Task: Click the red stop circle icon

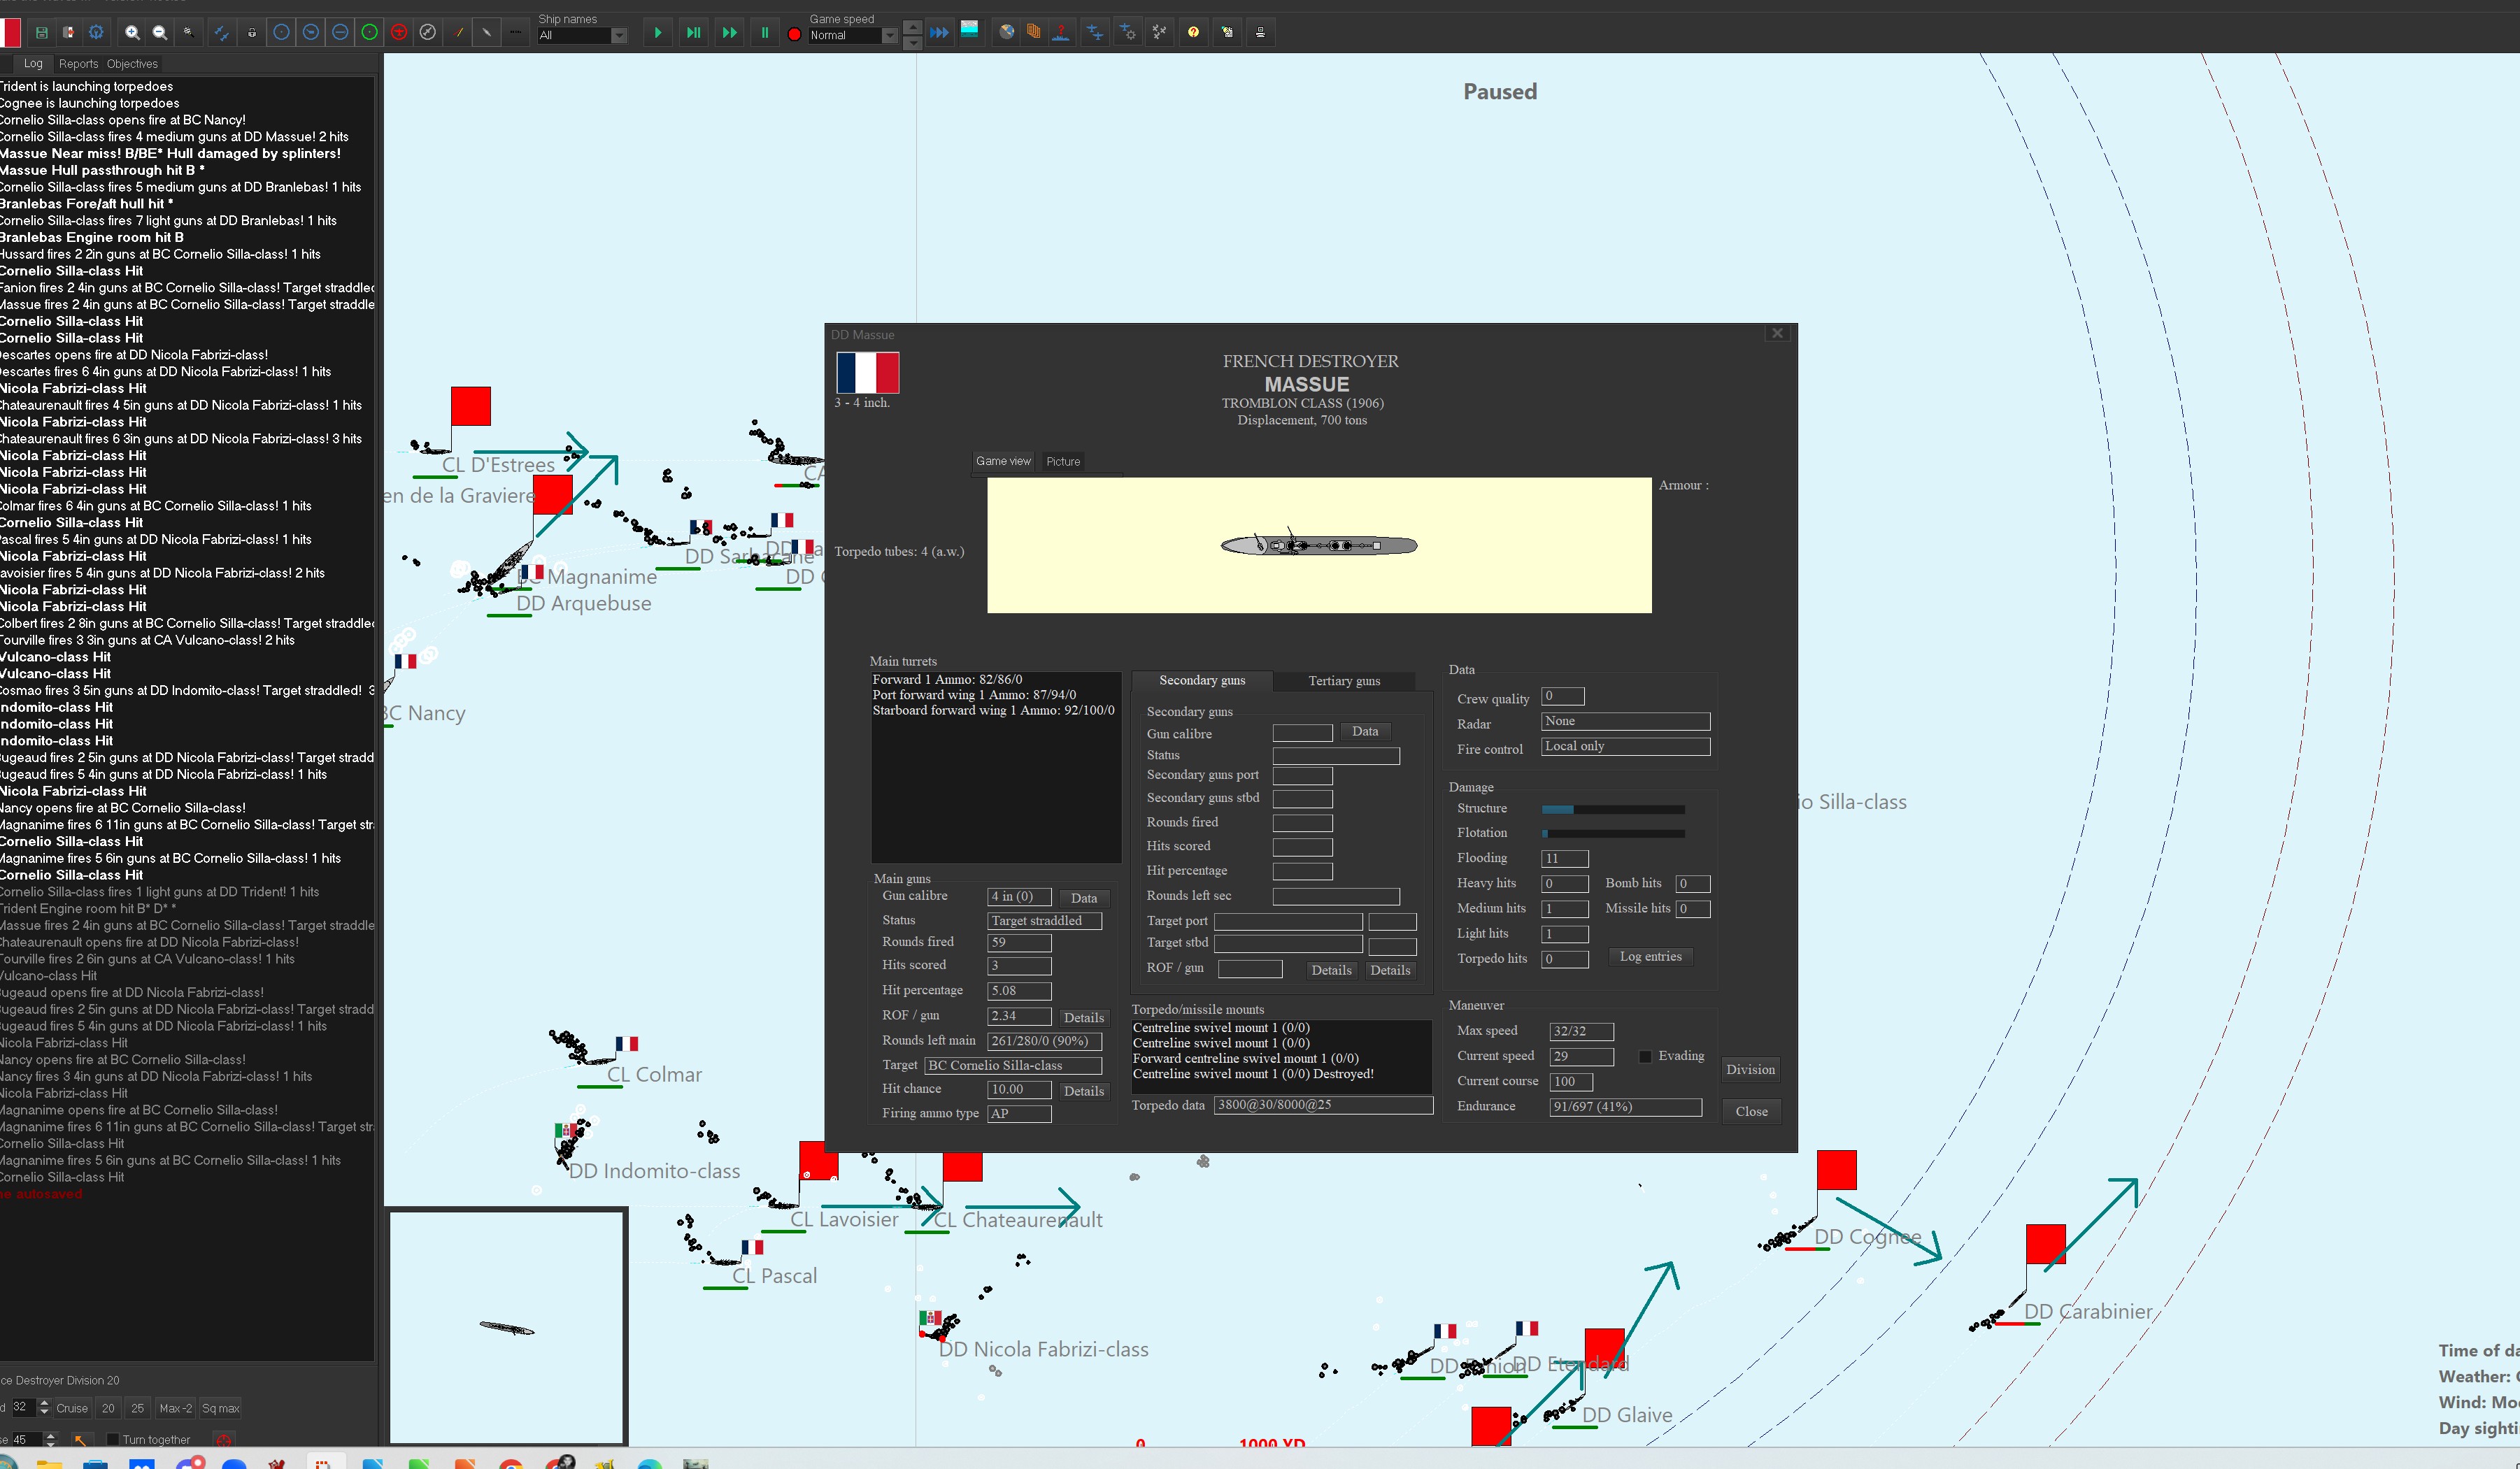Action: click(x=794, y=34)
